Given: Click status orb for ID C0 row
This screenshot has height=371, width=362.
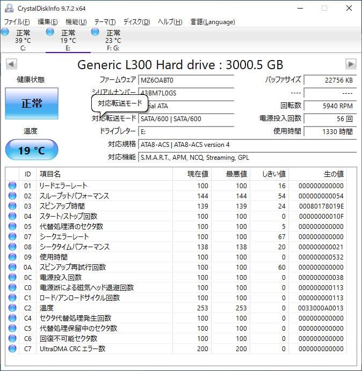Looking at the screenshot, I should point(12,287).
